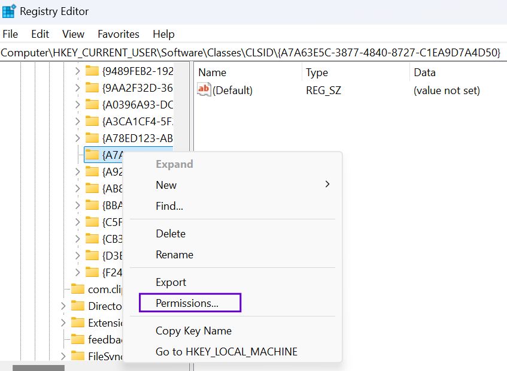Open the Favorites menu

pos(118,34)
